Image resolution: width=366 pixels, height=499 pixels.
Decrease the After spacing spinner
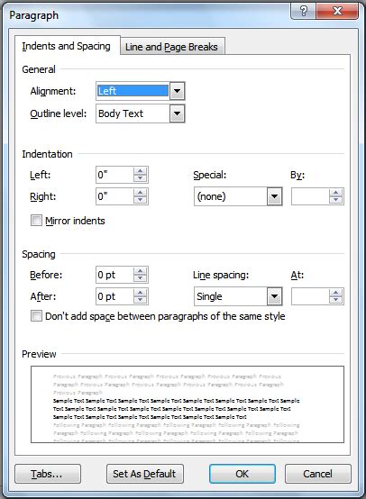coord(140,301)
